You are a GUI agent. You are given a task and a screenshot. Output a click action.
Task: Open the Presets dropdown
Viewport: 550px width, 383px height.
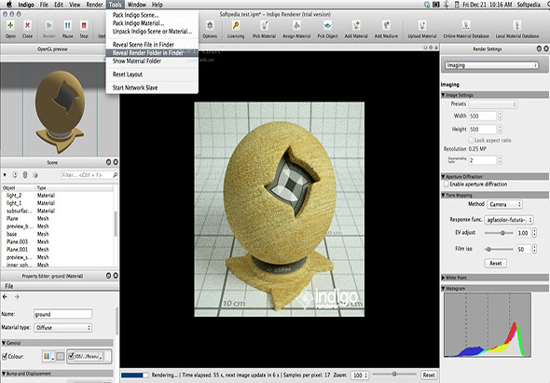493,104
